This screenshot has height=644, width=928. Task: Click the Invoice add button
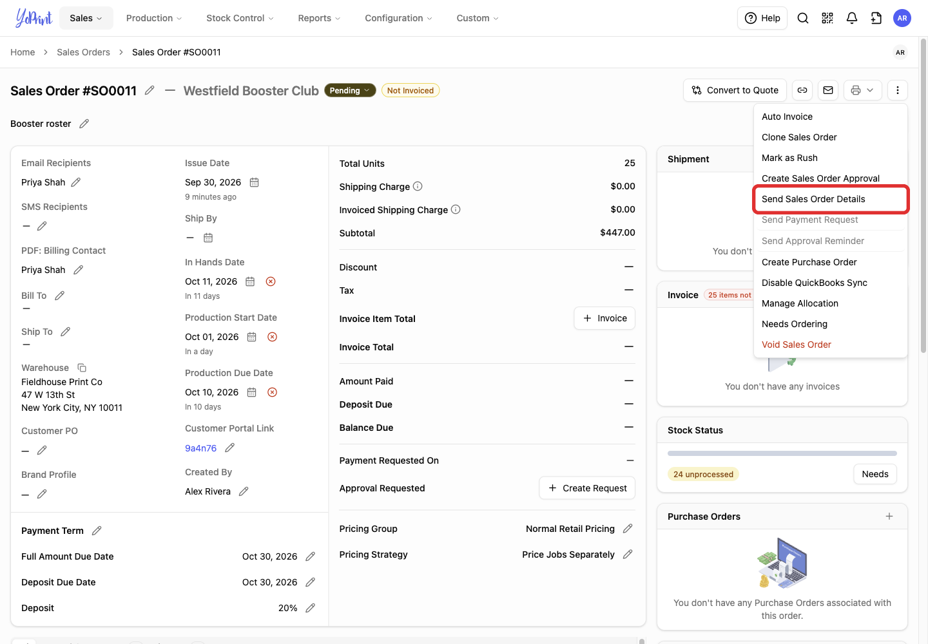604,318
